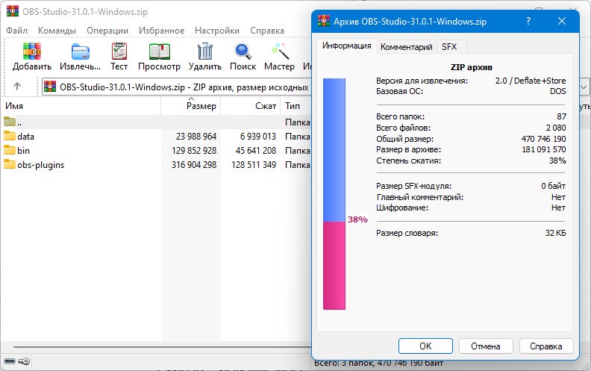Click the Удалить trash bin icon
The width and height of the screenshot is (591, 371).
205,52
